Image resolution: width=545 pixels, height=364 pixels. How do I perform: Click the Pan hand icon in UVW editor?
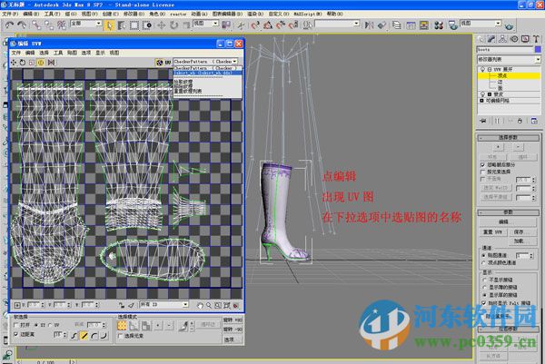coord(200,306)
